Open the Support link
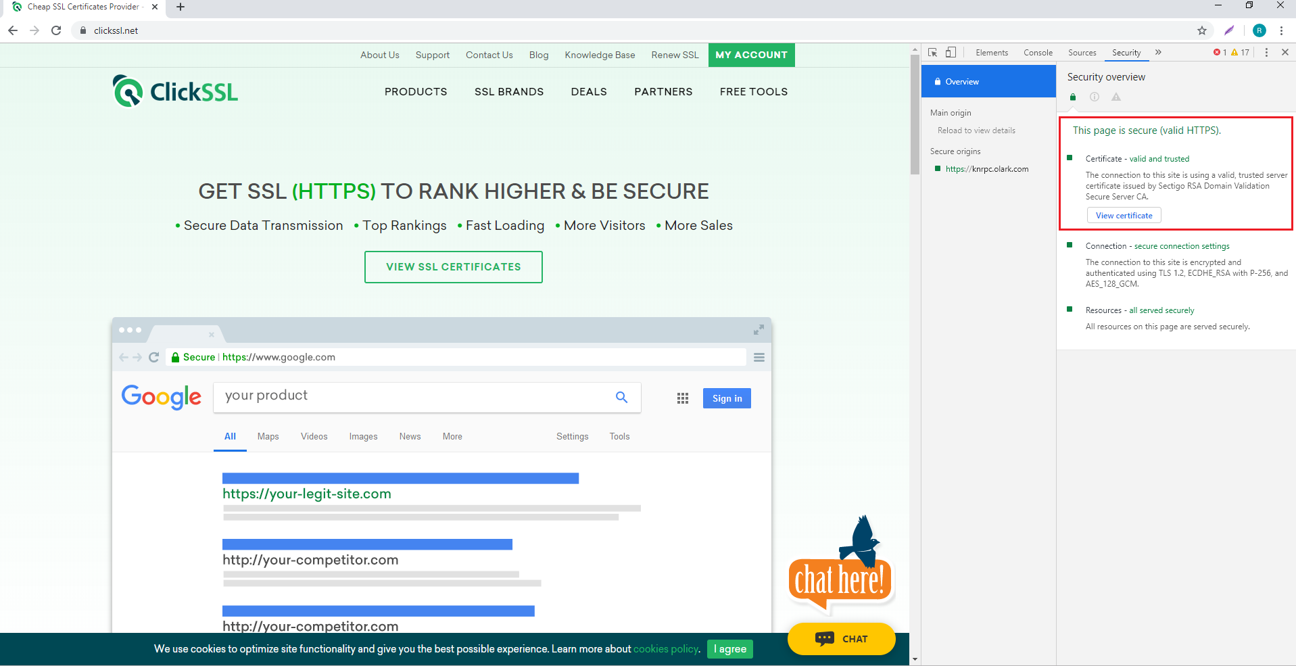The image size is (1296, 666). coord(433,55)
